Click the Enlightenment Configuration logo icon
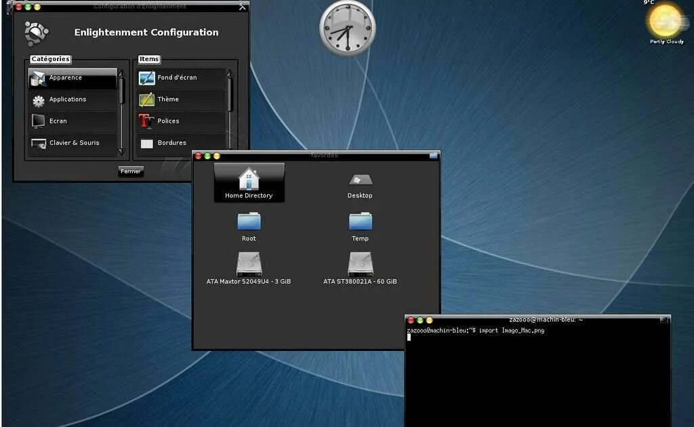This screenshot has width=694, height=427. coord(37,33)
